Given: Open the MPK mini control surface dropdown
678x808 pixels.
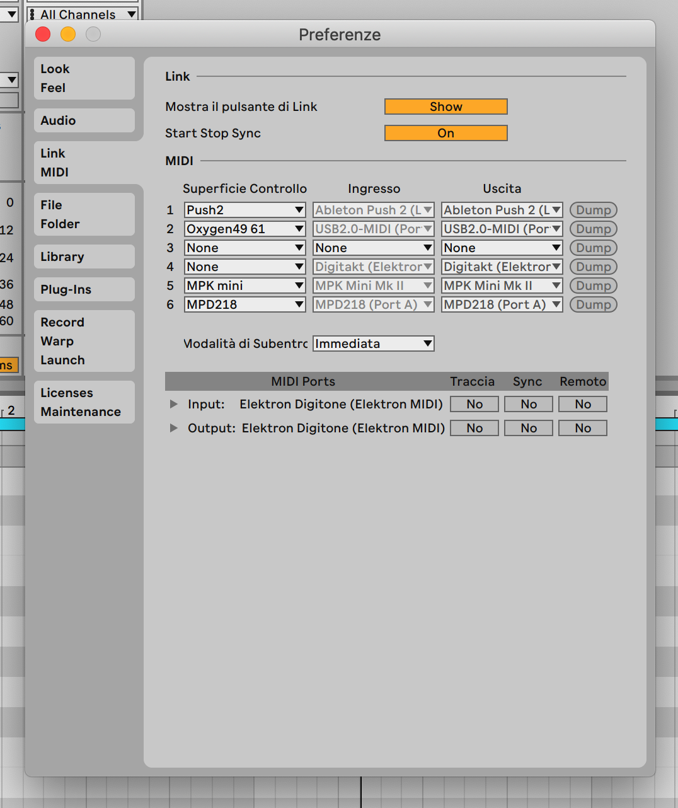Looking at the screenshot, I should 245,286.
